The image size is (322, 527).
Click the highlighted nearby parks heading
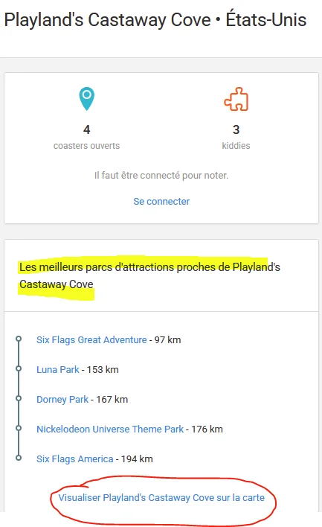(149, 275)
